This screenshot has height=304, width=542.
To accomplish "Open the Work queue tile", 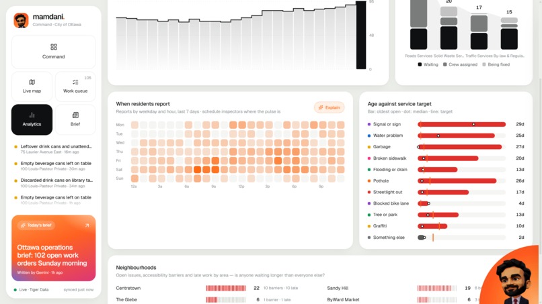I will tap(75, 87).
